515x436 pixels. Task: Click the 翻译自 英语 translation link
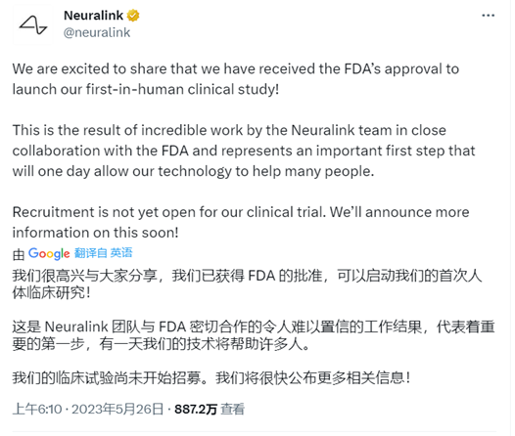coord(104,253)
